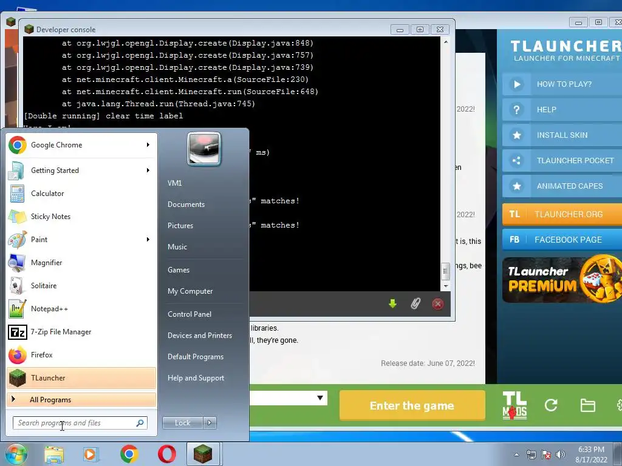Open Windows Media Player from taskbar

(x=91, y=454)
